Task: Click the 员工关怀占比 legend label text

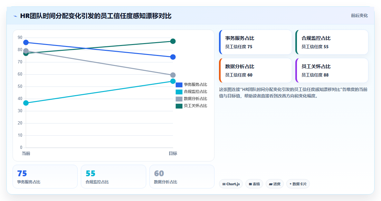Action: [195, 106]
